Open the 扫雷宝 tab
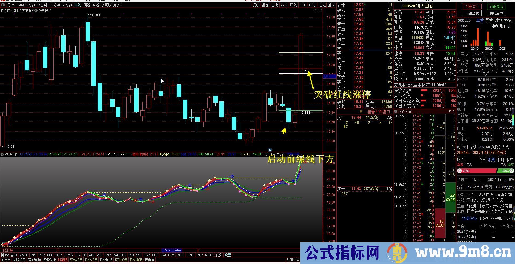Image resolution: width=515 pixels, height=264 pixels. click(x=149, y=260)
